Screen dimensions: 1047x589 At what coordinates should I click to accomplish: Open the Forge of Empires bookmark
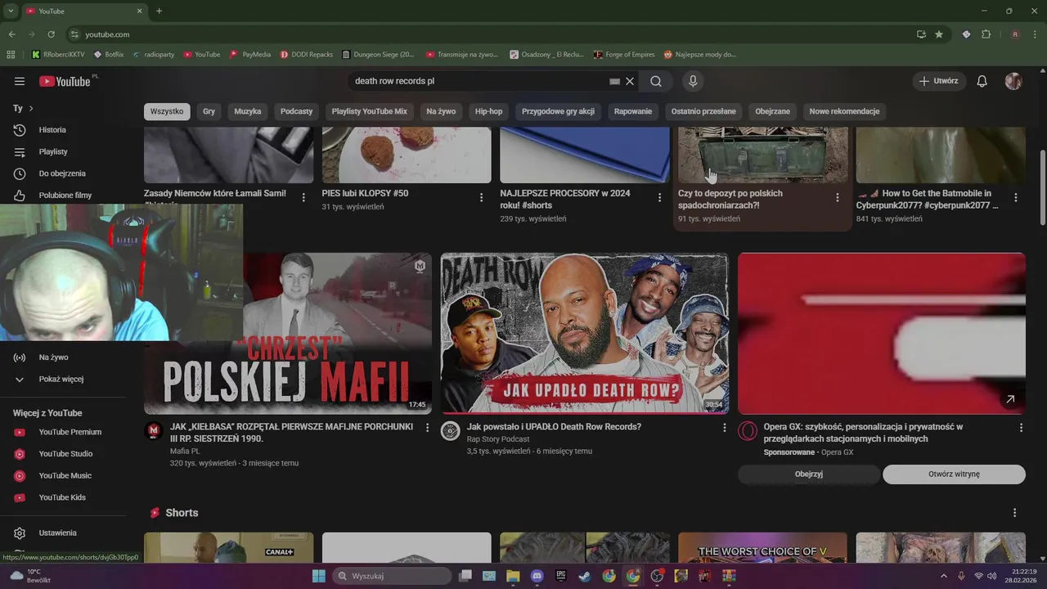click(x=624, y=55)
